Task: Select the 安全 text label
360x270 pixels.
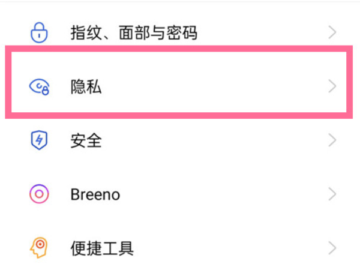Action: point(86,141)
